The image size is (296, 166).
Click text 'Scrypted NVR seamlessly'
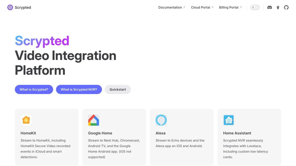click(x=243, y=140)
